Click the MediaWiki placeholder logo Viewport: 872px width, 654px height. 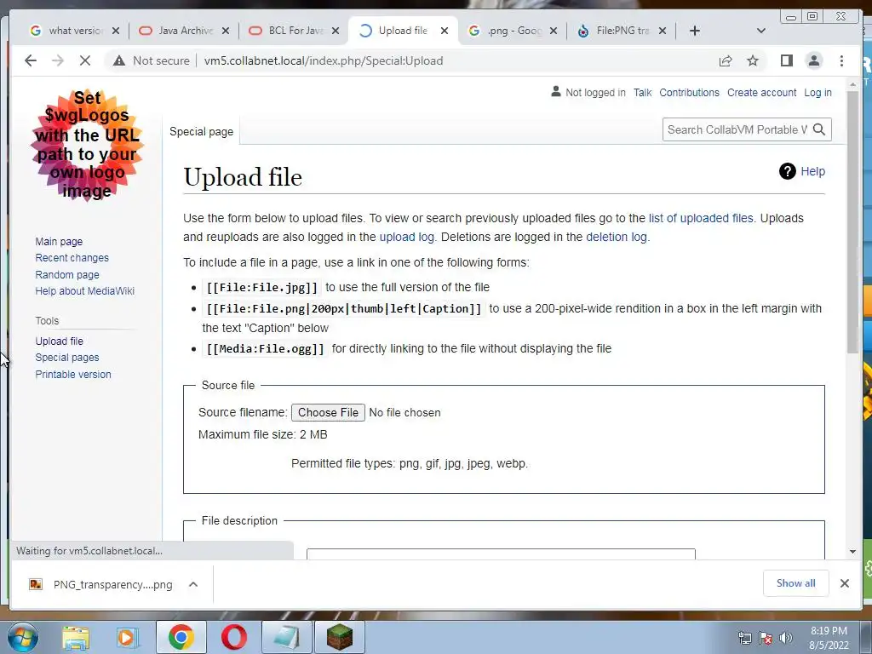tap(87, 145)
